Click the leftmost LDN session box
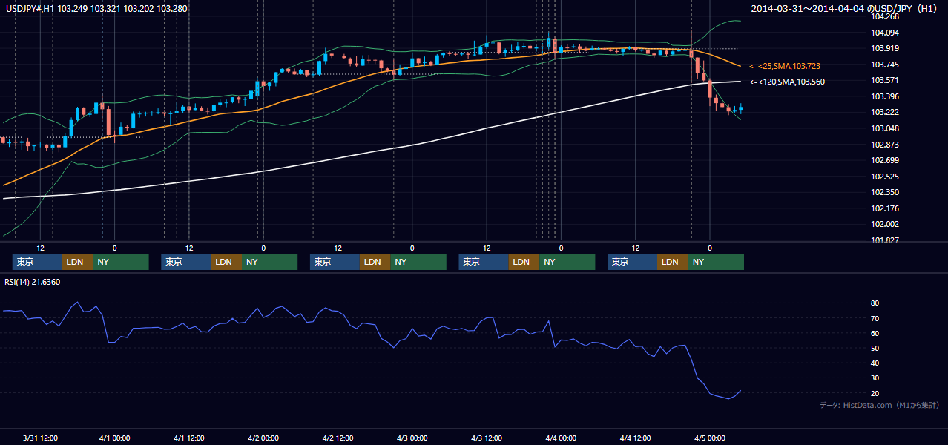Screen dimensions: 948x445 (x=78, y=262)
